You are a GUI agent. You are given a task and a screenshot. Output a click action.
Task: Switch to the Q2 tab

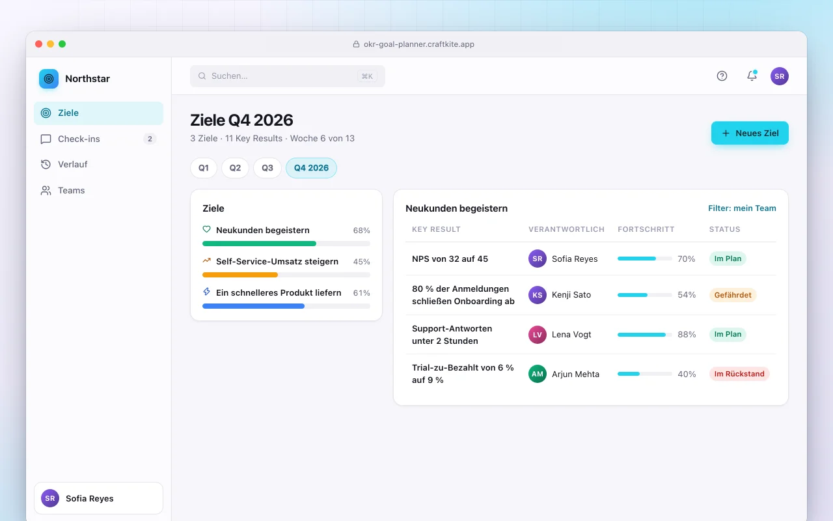(x=235, y=168)
